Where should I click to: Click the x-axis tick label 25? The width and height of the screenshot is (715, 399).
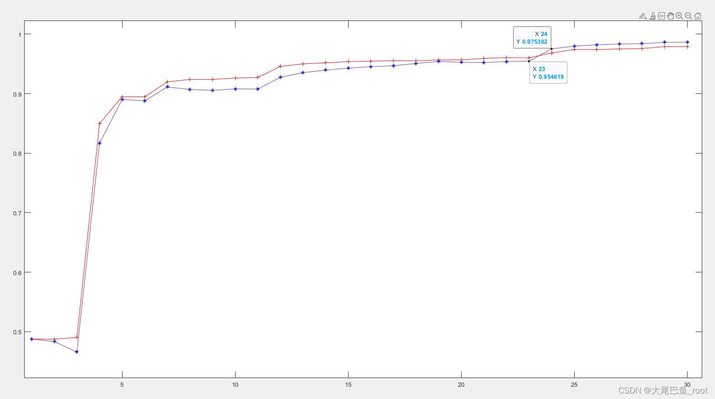point(574,385)
